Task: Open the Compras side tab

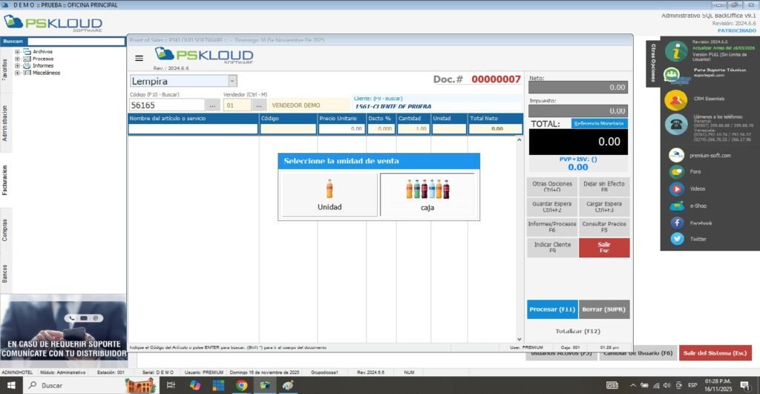Action: click(x=5, y=230)
